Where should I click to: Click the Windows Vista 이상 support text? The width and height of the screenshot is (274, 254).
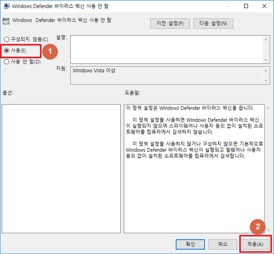[94, 70]
